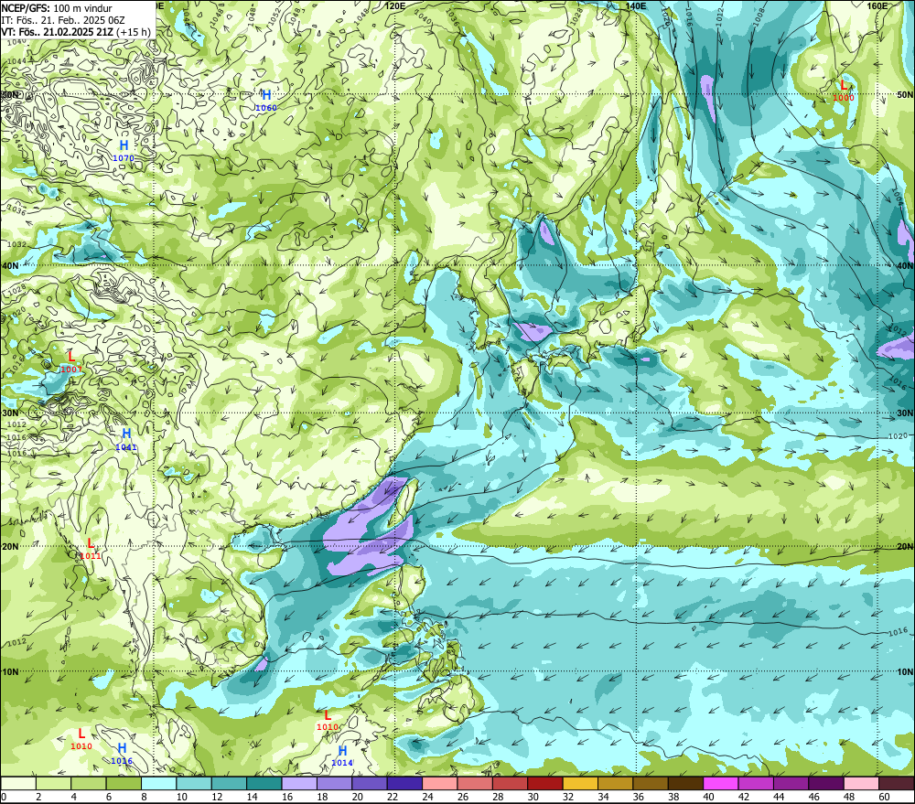Click the legend value 12
The image size is (915, 804).
click(x=217, y=797)
